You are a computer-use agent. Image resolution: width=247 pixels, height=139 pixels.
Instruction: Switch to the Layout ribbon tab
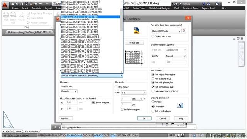coord(49,8)
